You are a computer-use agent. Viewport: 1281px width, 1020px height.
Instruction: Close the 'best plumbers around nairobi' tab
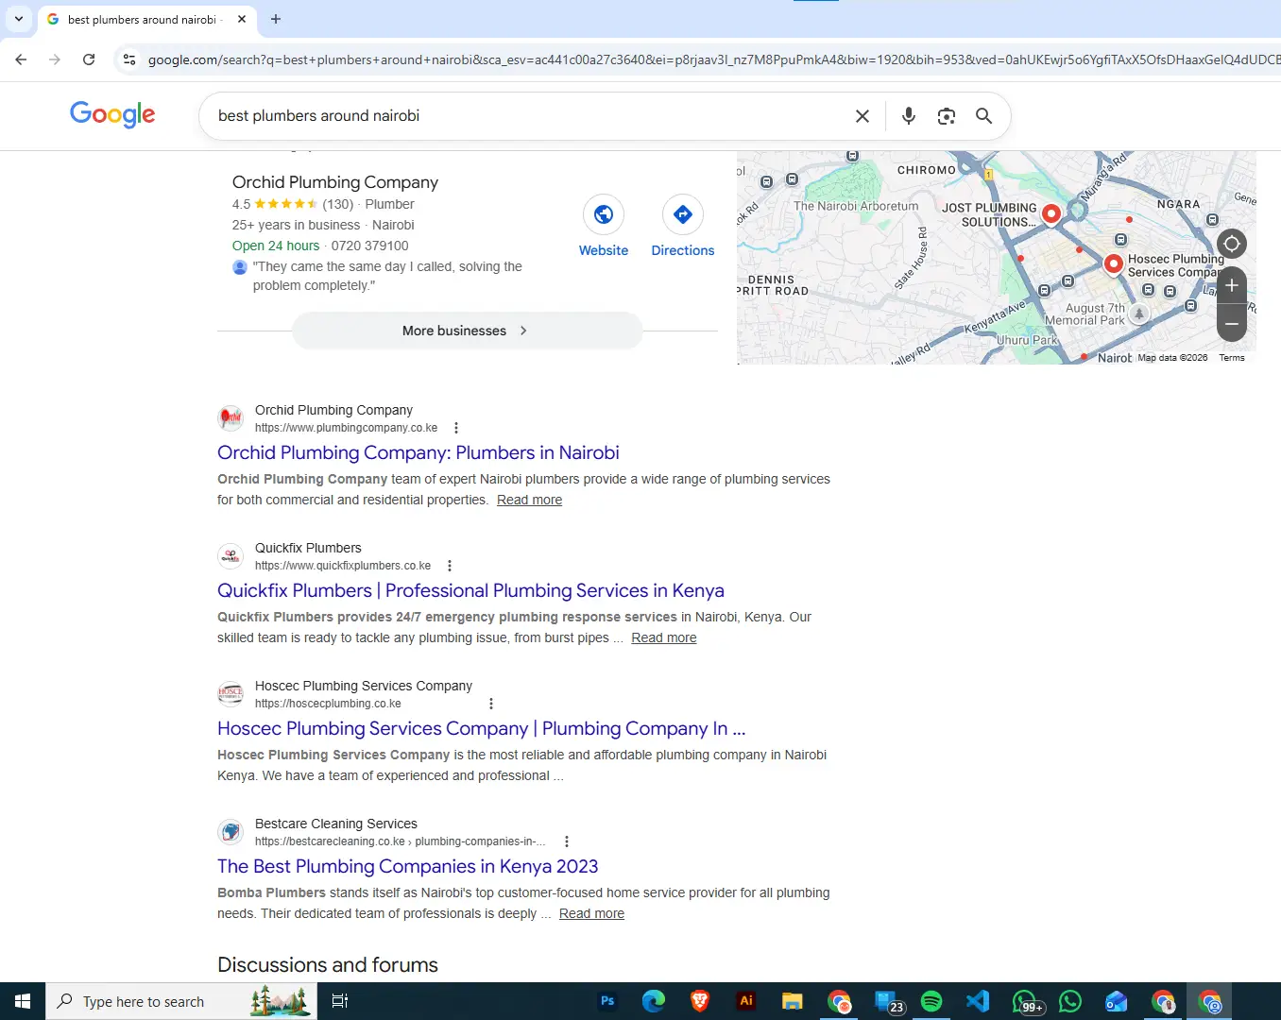point(242,19)
